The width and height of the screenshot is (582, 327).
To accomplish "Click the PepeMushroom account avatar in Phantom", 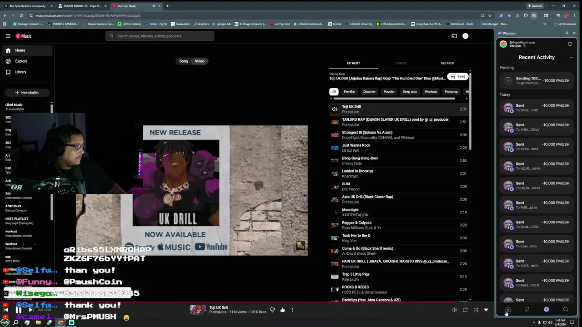I will (x=503, y=44).
